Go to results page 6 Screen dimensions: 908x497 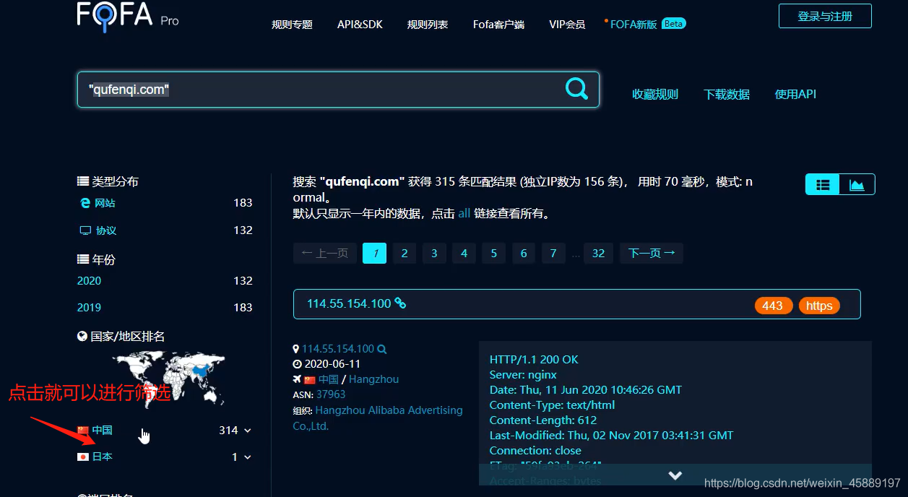pos(524,253)
